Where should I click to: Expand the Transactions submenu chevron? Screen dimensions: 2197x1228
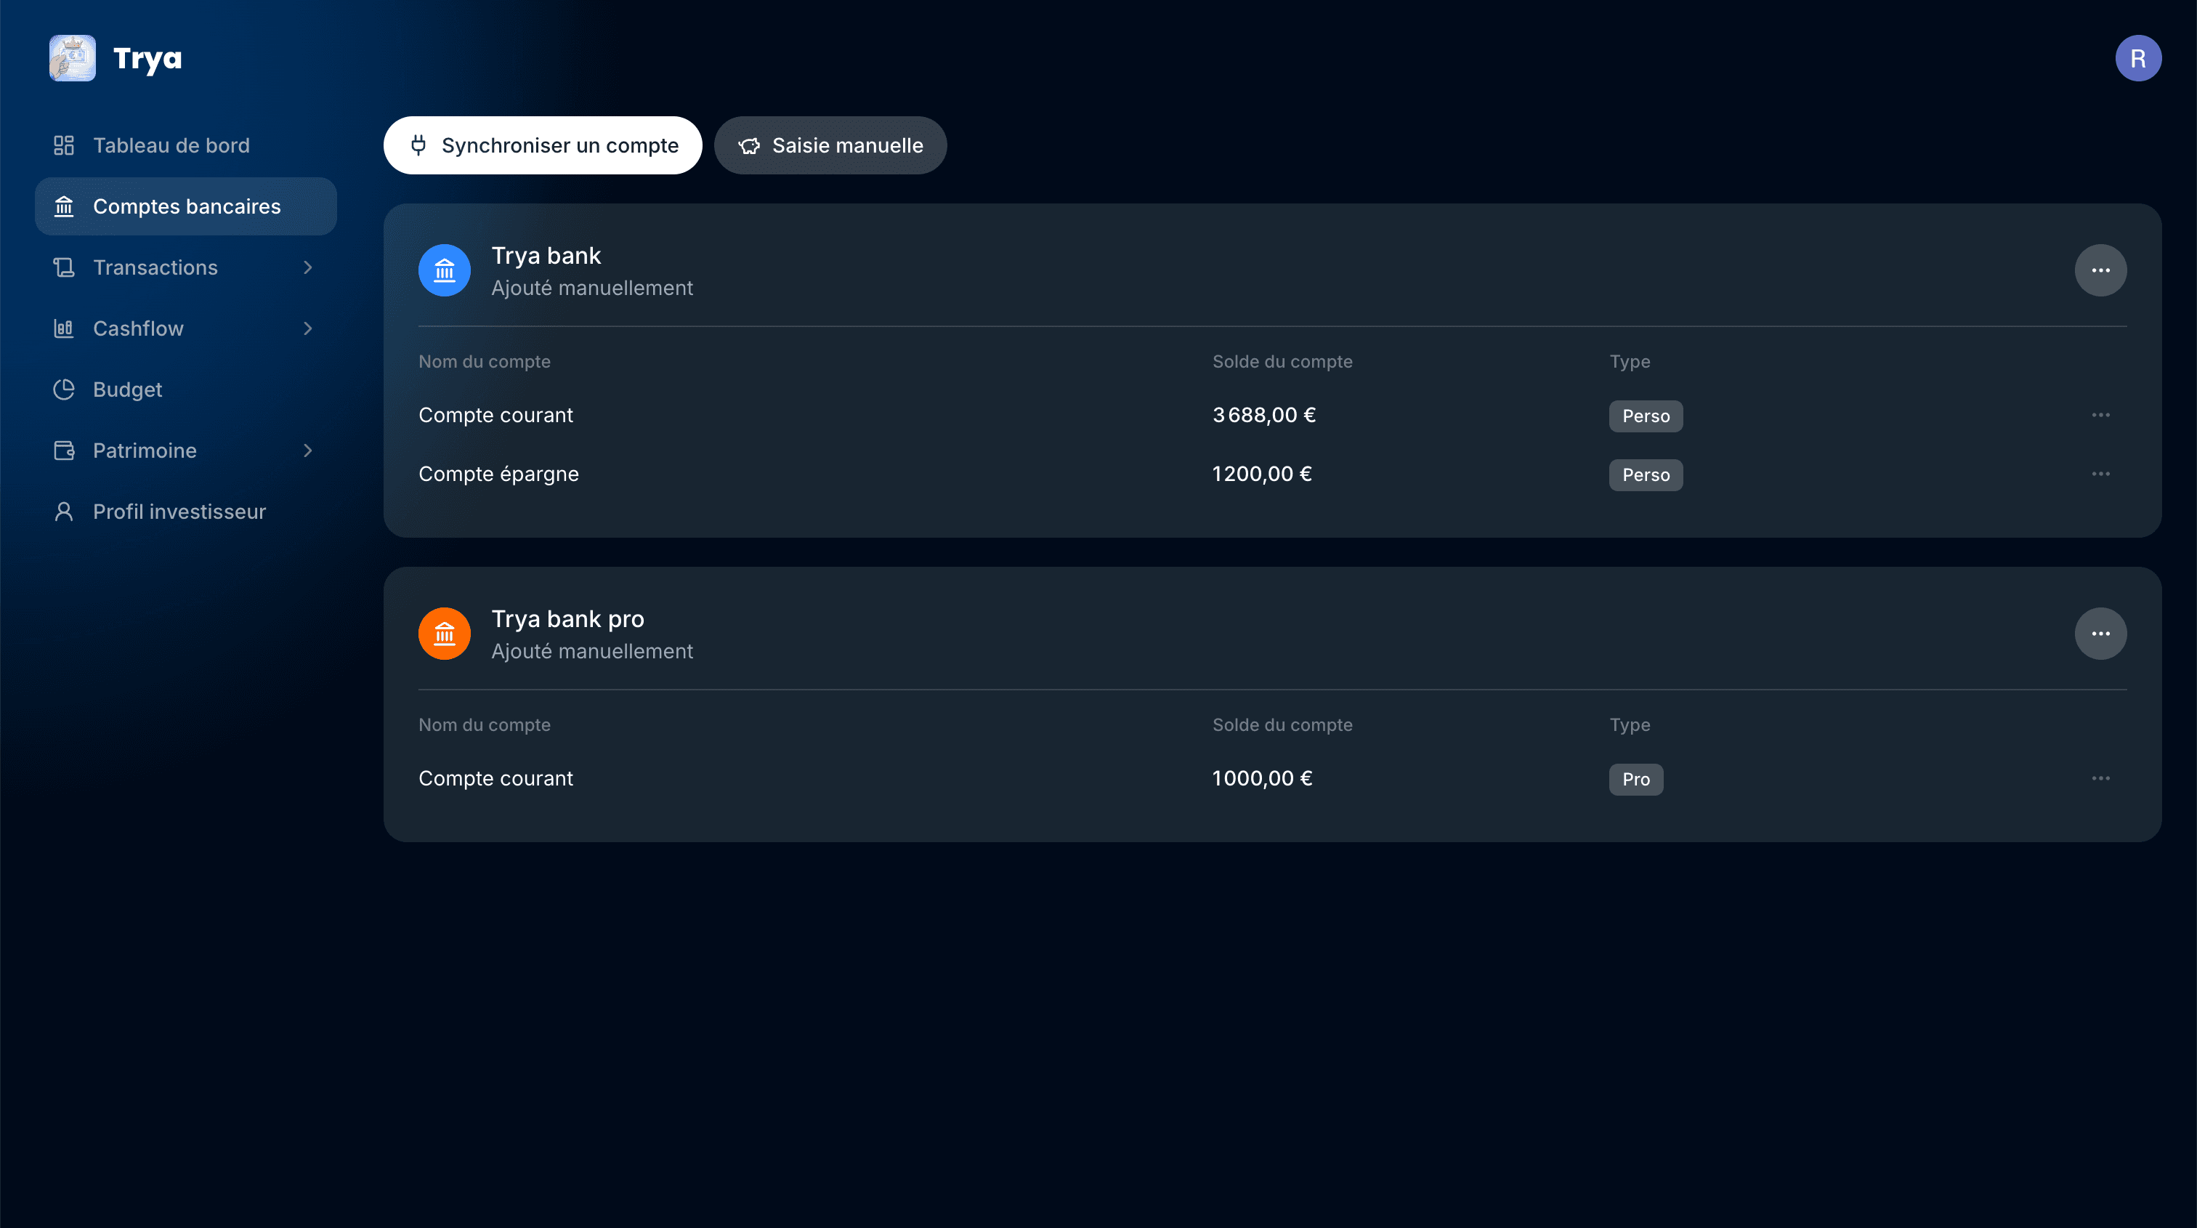coord(308,268)
